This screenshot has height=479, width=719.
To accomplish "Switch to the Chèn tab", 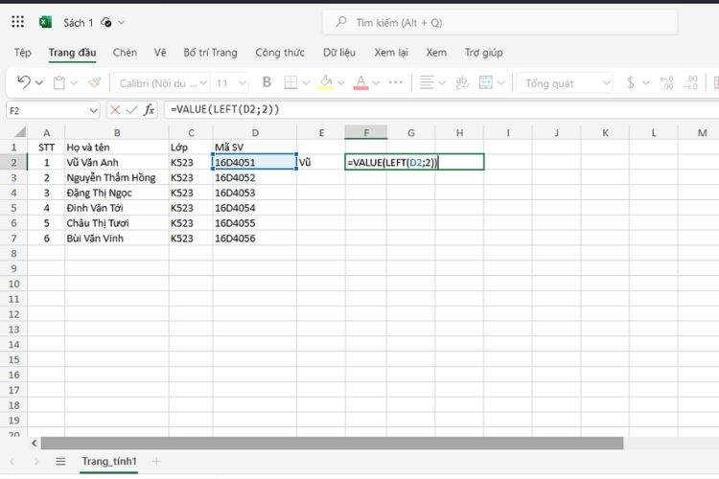I will point(125,53).
